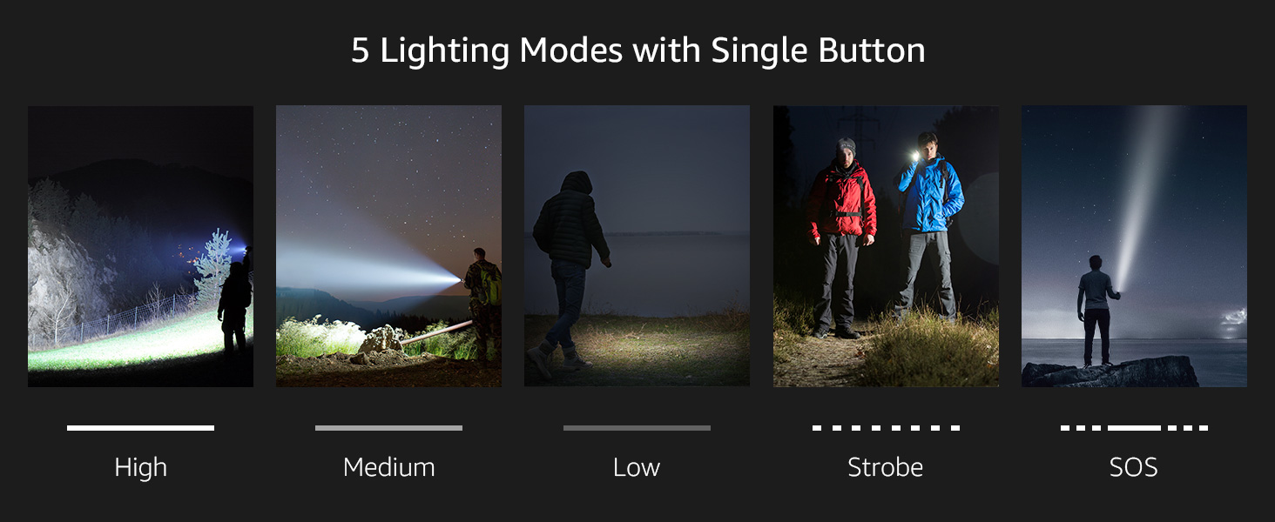Select the Strobe label
1275x522 pixels.
point(886,467)
